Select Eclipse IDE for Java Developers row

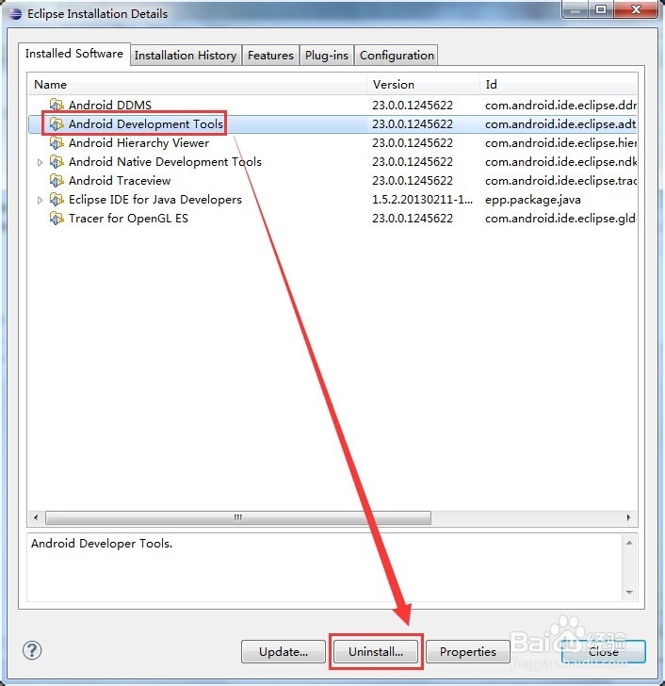click(332, 200)
